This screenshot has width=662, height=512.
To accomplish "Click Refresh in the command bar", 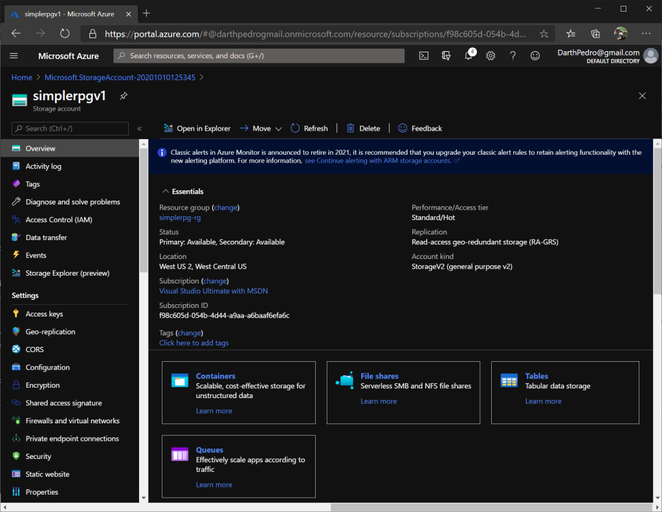I will point(309,128).
